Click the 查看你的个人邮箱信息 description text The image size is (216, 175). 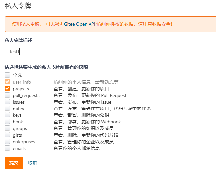[x=77, y=148]
